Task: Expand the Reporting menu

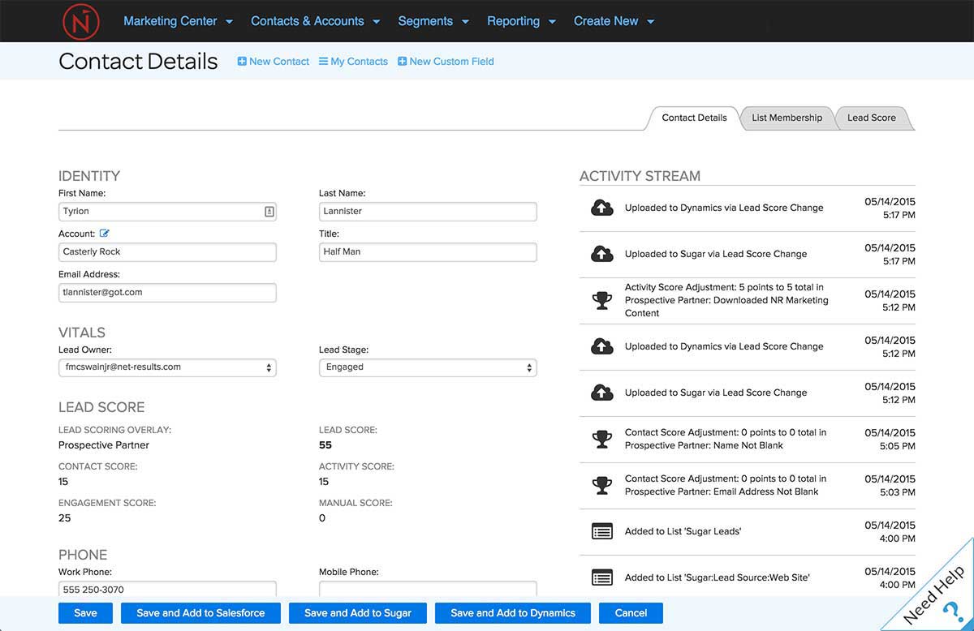Action: coord(521,21)
